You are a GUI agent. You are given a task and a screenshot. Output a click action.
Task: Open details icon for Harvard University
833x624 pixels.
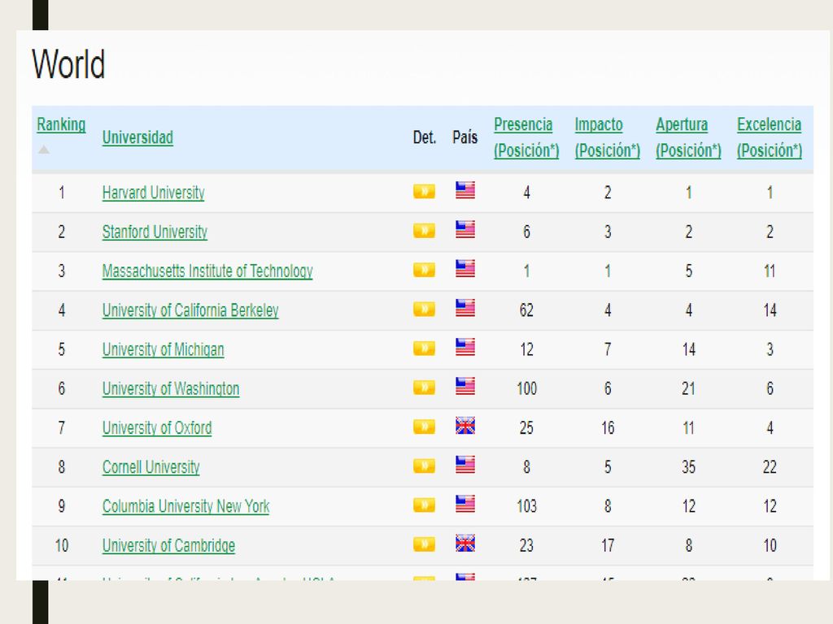pyautogui.click(x=424, y=191)
